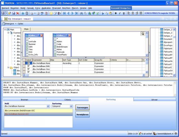Go to next record arrow icon
This screenshot has width=179, height=137.
point(72,13)
